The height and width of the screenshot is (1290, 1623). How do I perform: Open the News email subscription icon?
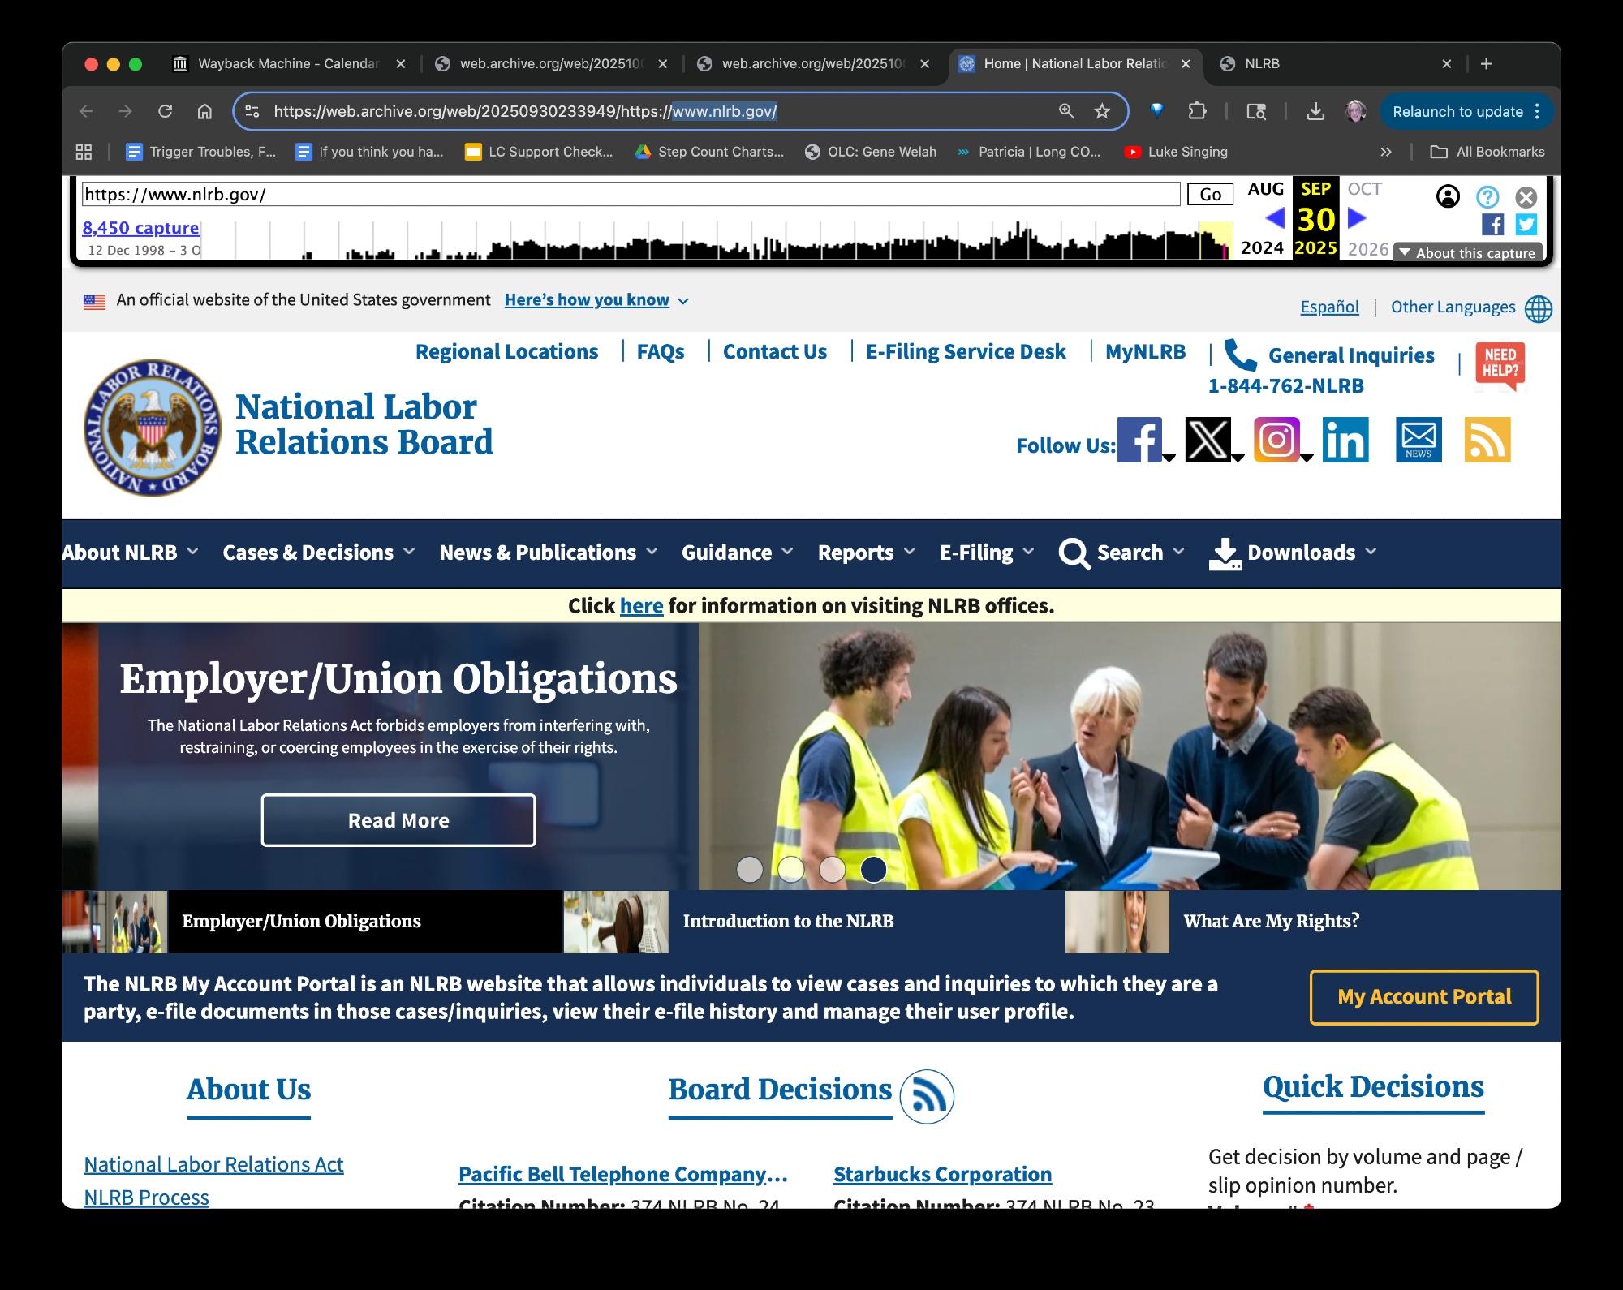[1419, 440]
